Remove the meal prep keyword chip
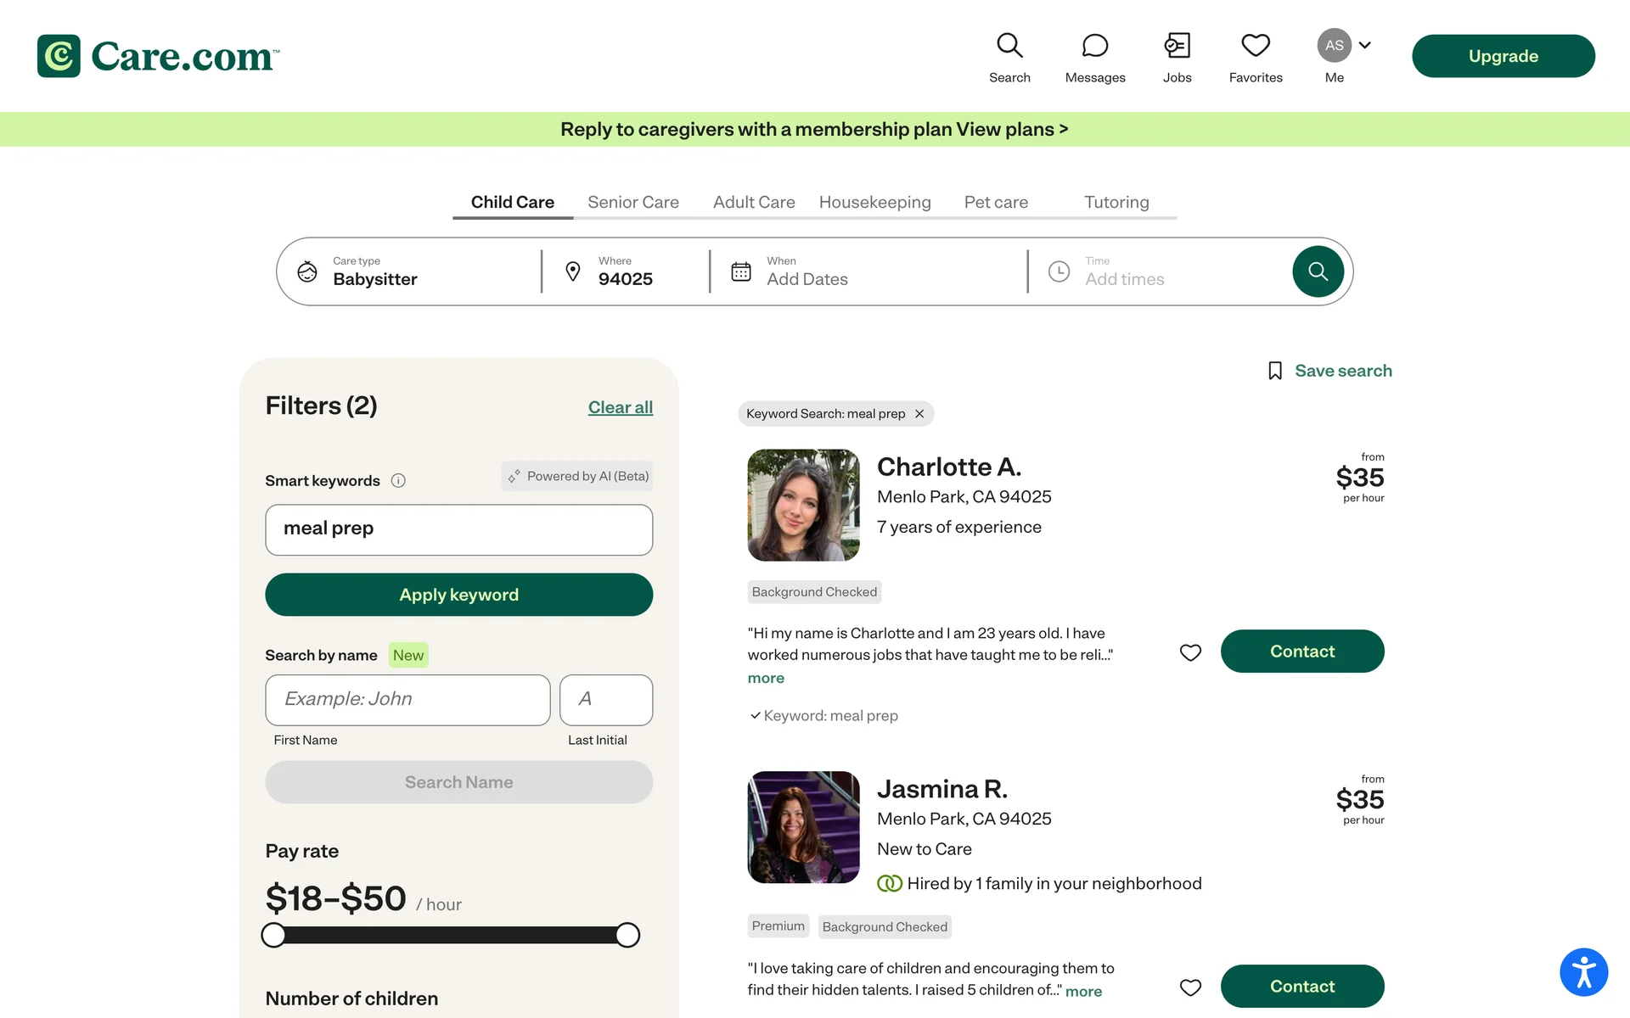1630x1018 pixels. (x=919, y=414)
